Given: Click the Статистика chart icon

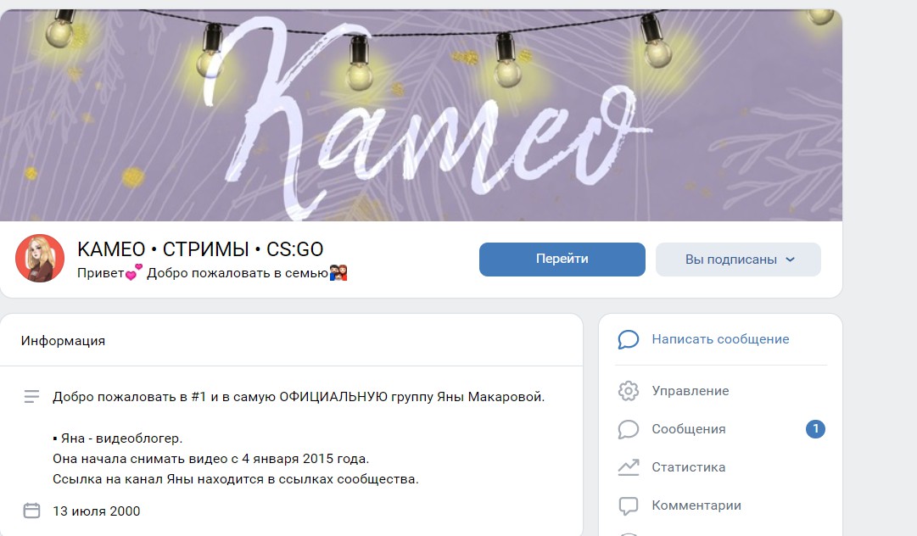Looking at the screenshot, I should (628, 467).
